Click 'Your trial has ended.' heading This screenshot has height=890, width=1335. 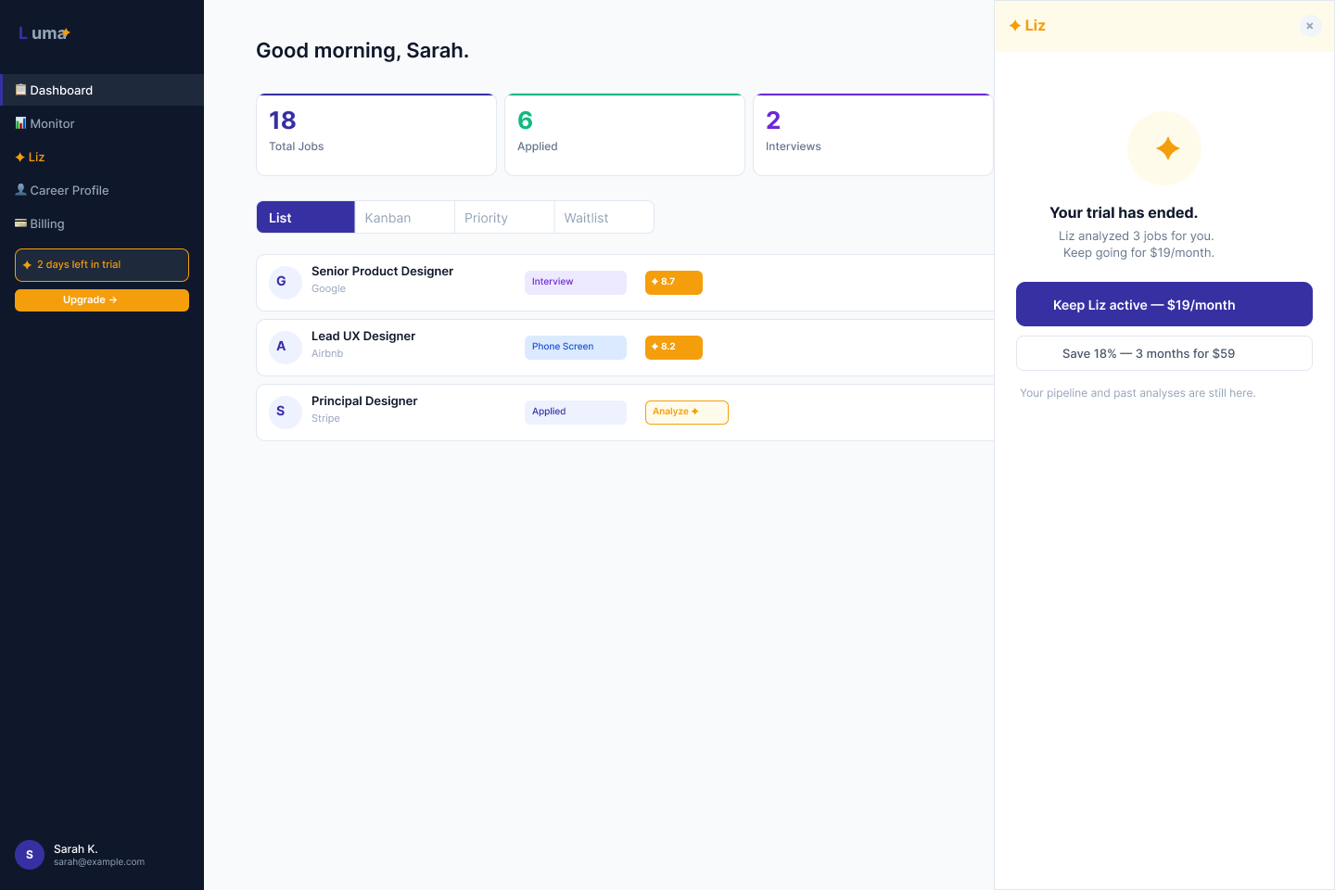1124,213
